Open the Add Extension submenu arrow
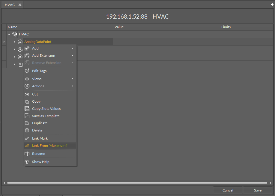The image size is (275, 196). coord(72,56)
